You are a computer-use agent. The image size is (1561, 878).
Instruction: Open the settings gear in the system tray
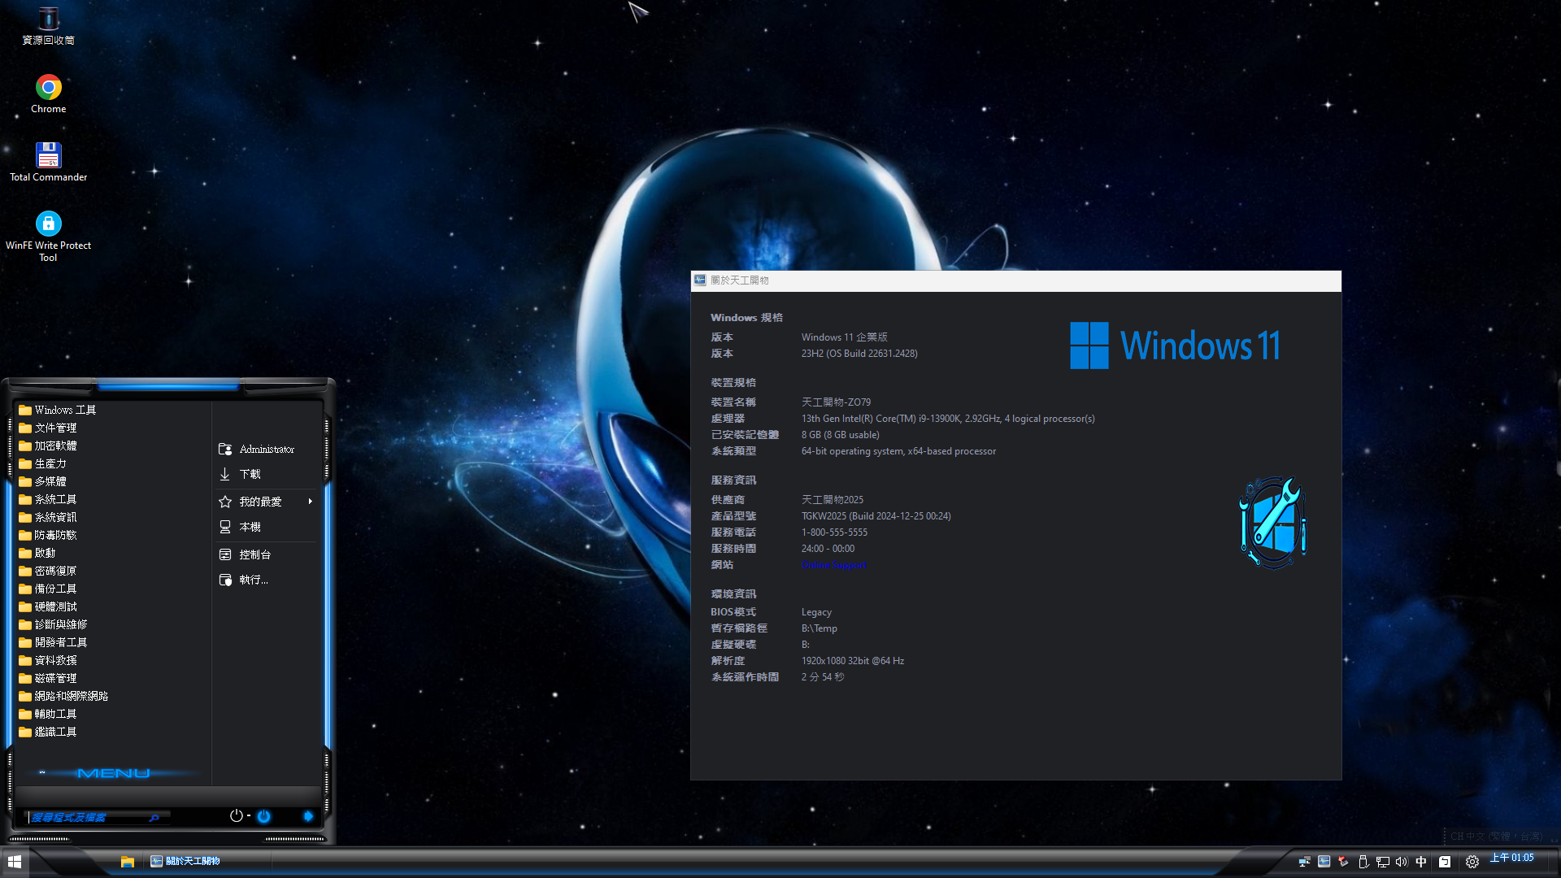[1472, 862]
